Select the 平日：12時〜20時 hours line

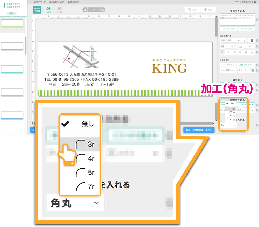[82, 85]
